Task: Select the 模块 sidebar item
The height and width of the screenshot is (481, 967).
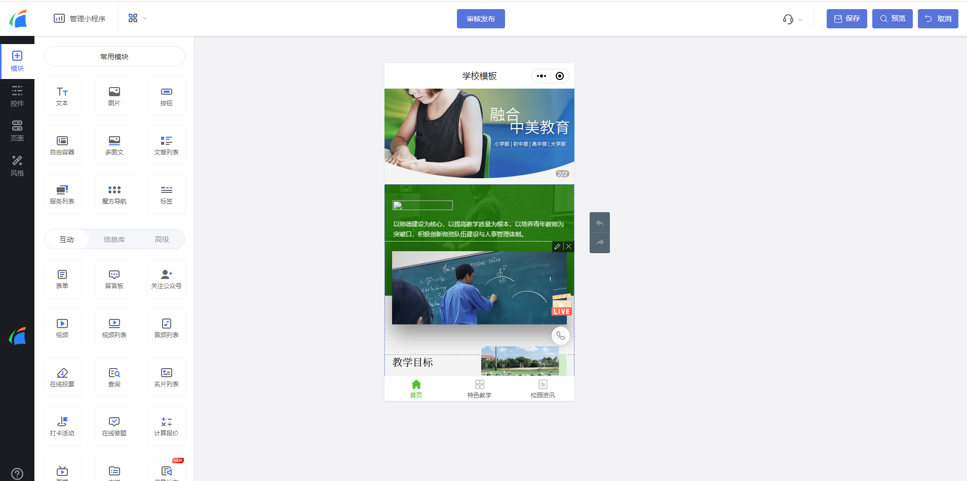Action: (x=17, y=61)
